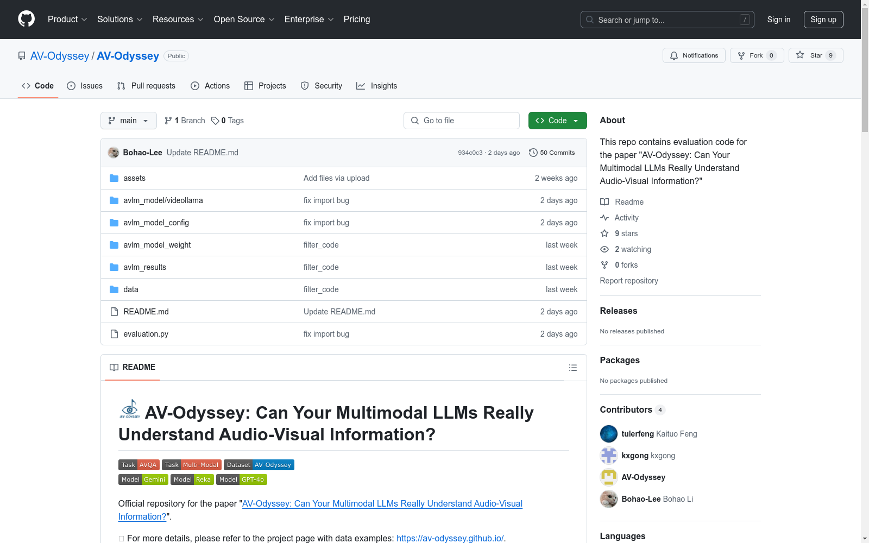View the 50 Commits history
Viewport: 869px width, 543px height.
(552, 153)
